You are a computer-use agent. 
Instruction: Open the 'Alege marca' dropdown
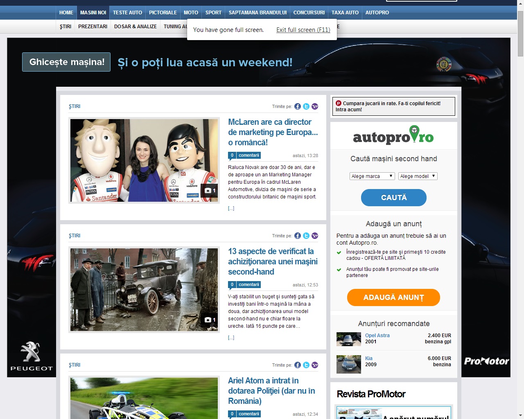click(372, 176)
